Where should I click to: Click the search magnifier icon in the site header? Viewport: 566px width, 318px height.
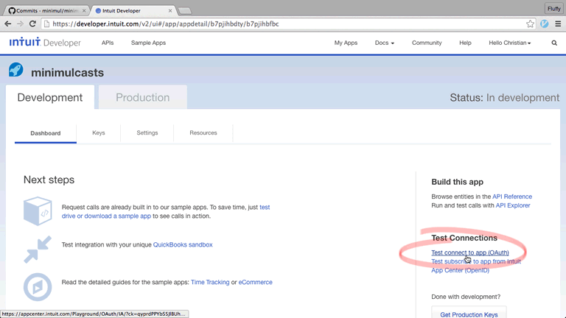point(554,43)
